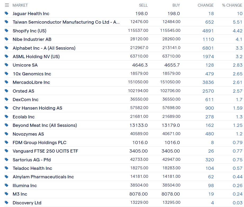Click the tag icon for Ecolab Inc
The image size is (244, 207).
(7, 117)
